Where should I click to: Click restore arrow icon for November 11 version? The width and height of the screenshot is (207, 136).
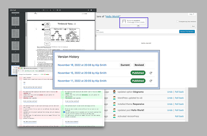pyautogui.click(x=151, y=81)
